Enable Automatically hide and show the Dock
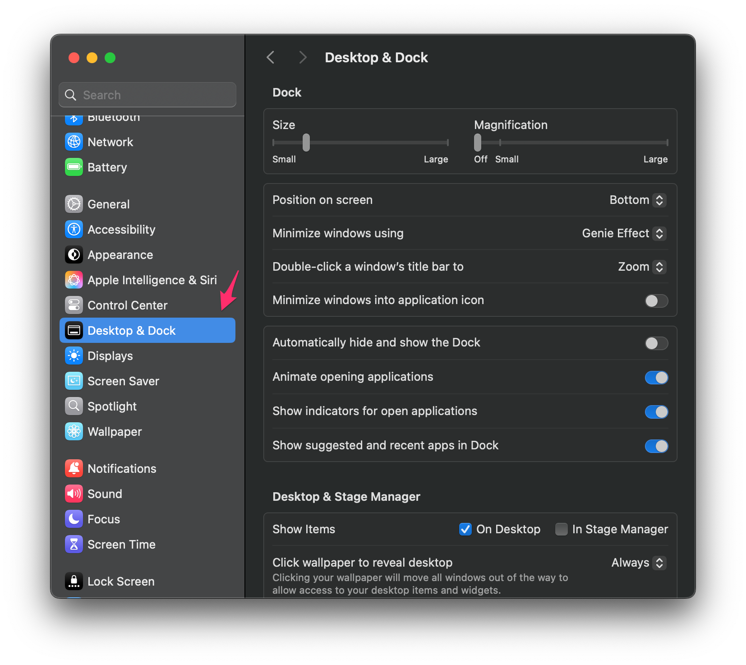Viewport: 746px width, 665px height. click(656, 343)
